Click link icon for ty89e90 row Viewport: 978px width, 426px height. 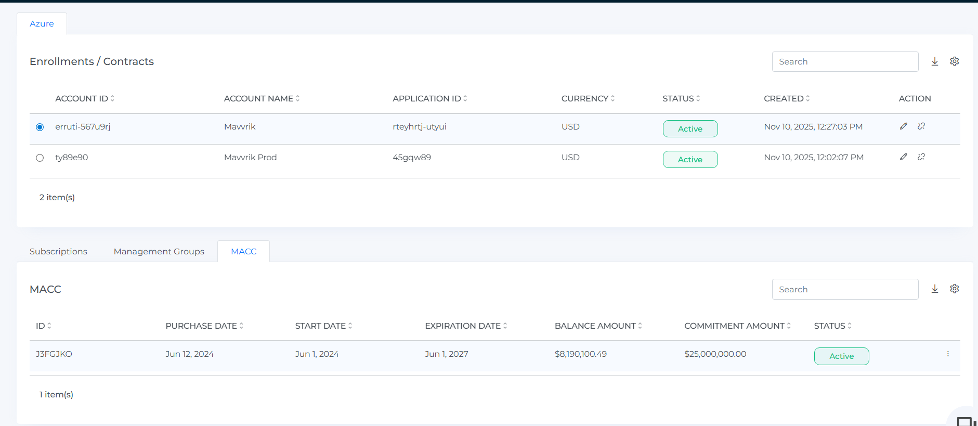click(x=921, y=157)
